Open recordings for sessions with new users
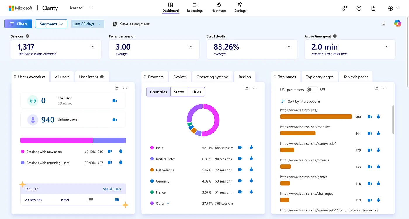This screenshot has width=409, height=219. (110, 151)
